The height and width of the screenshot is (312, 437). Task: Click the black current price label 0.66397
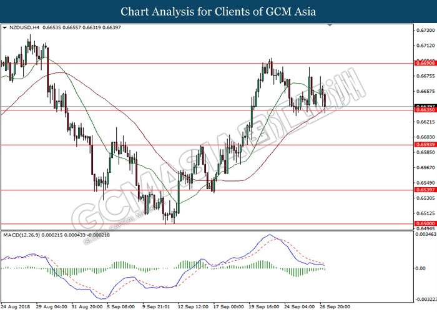425,106
